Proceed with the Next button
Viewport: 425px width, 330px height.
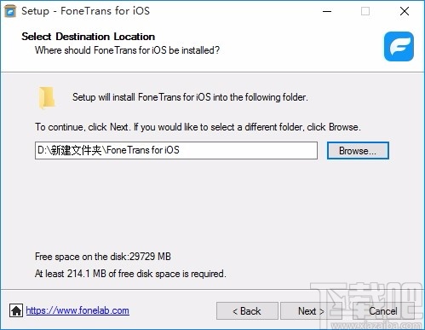pos(311,311)
